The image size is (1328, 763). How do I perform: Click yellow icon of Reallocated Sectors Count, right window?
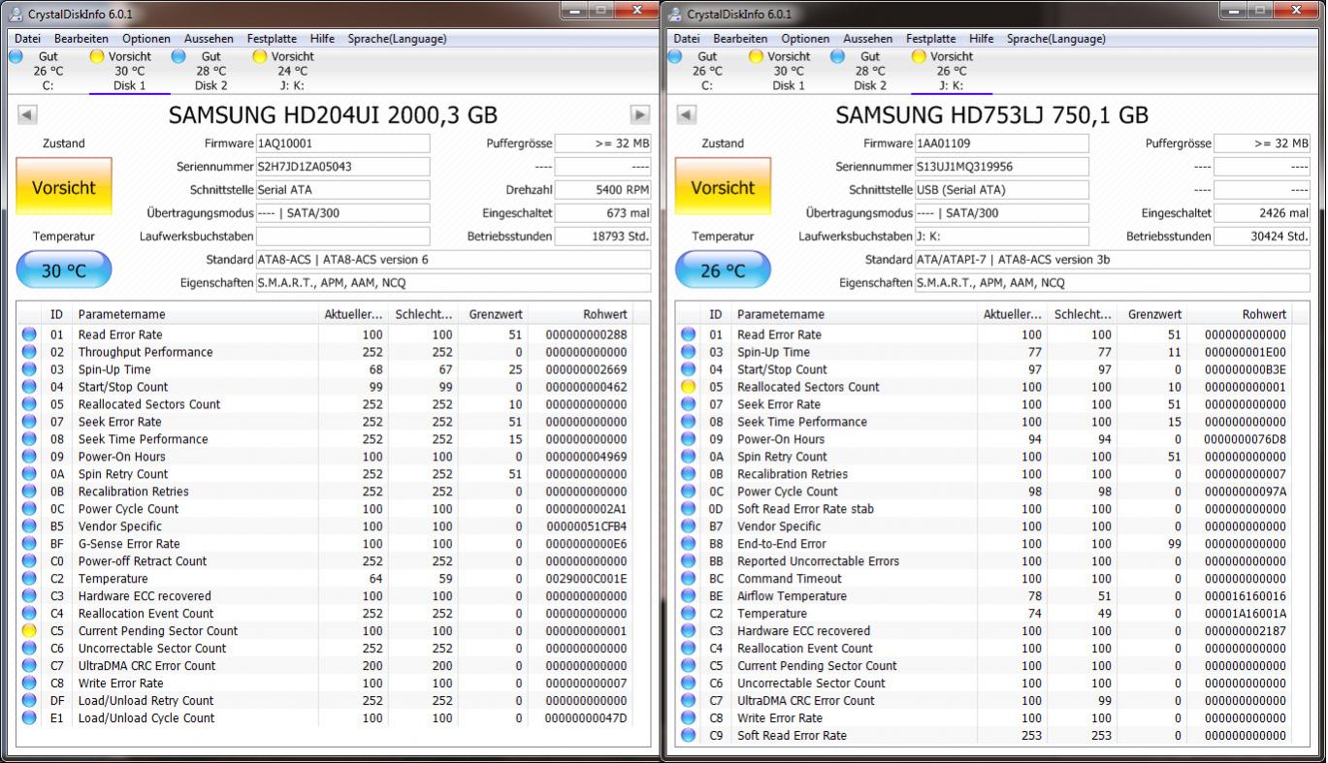click(688, 387)
